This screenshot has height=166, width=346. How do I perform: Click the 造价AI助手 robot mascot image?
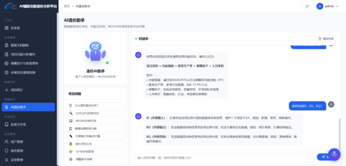[x=95, y=51]
